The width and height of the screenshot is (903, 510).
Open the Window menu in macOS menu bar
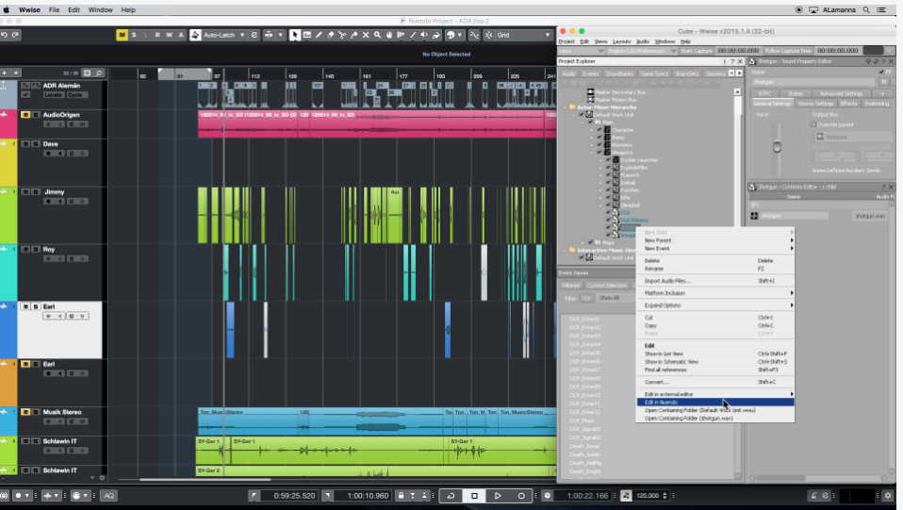[100, 9]
